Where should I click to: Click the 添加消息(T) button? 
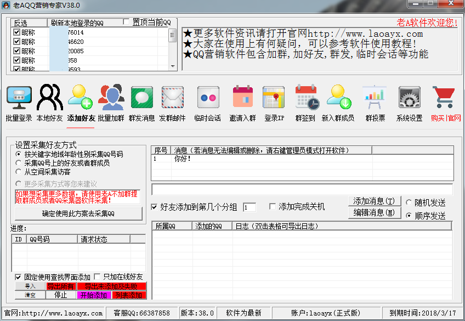(x=375, y=201)
